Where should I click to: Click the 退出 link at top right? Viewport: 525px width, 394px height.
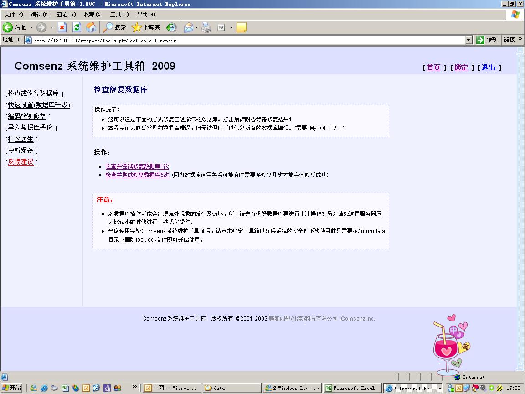tap(489, 67)
